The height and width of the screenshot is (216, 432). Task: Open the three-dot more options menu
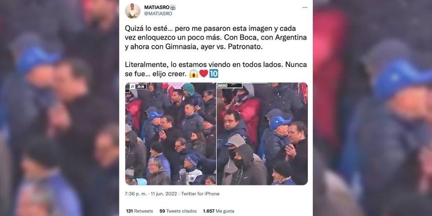[305, 7]
